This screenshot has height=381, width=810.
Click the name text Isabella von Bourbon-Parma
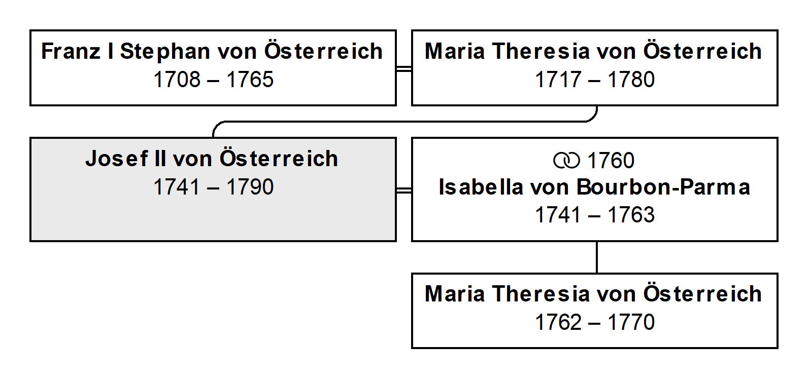pyautogui.click(x=594, y=187)
